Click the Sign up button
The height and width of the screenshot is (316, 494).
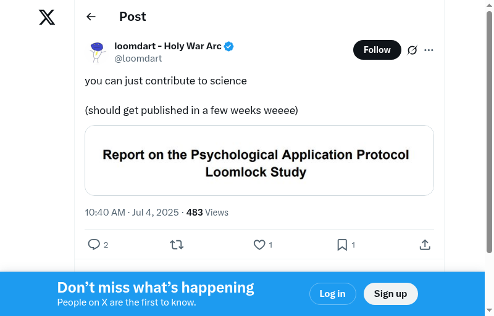[390, 294]
